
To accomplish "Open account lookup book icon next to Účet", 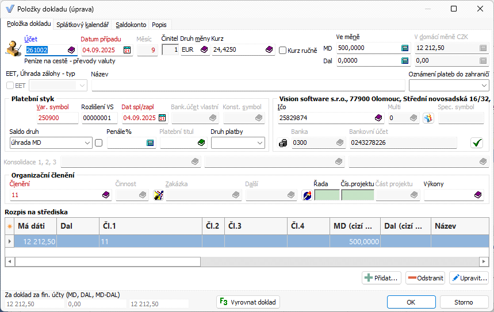I will (71, 50).
